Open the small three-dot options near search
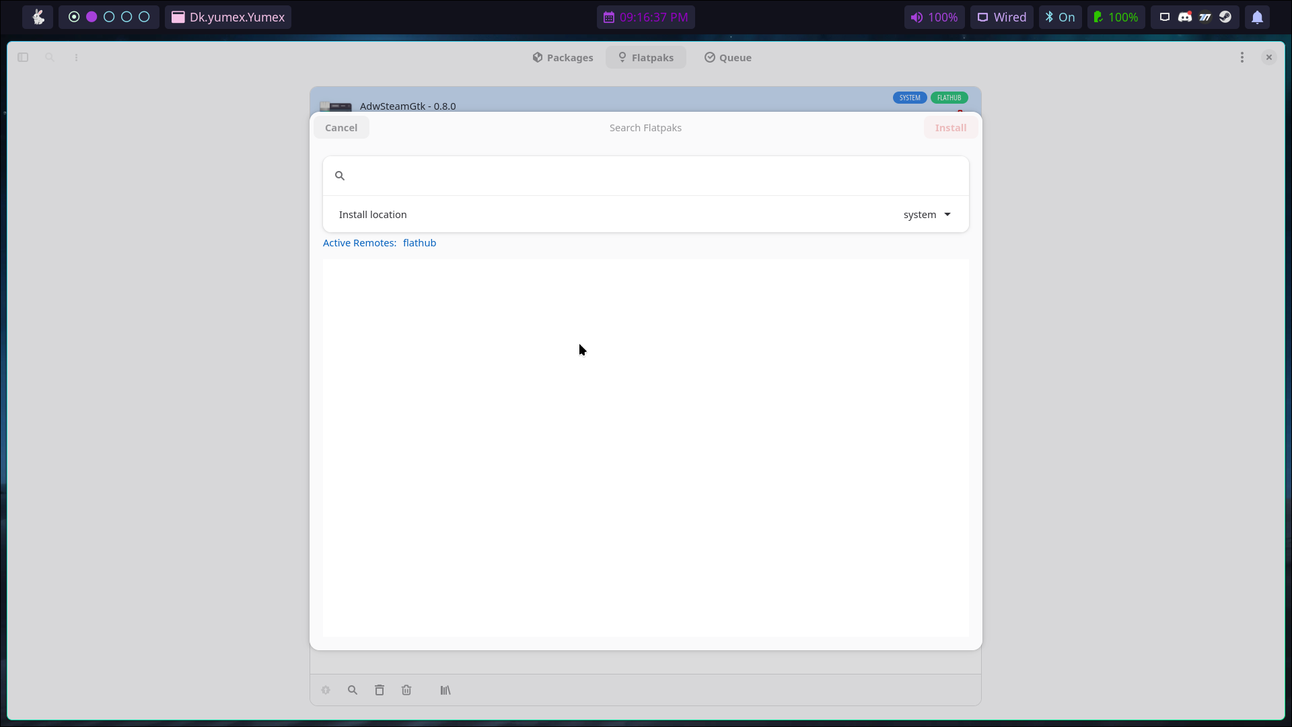Image resolution: width=1292 pixels, height=727 pixels. tap(76, 58)
